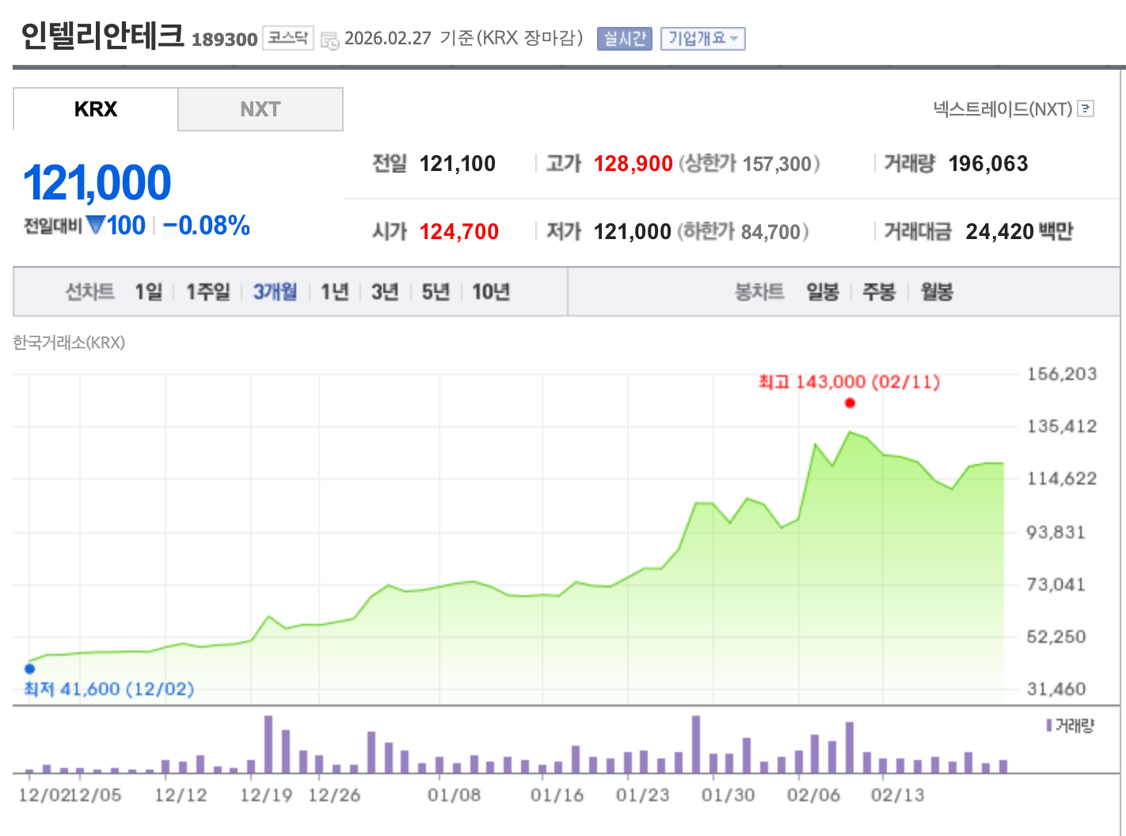Image resolution: width=1126 pixels, height=836 pixels.
Task: Click the 12/19 date axis label
Action: click(x=267, y=795)
